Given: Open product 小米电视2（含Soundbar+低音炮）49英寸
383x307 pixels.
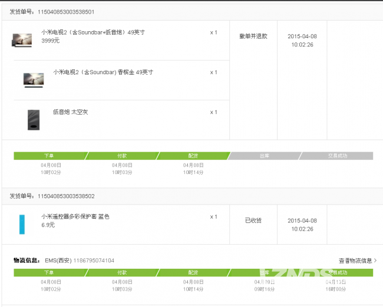Looking at the screenshot, I should [x=93, y=32].
